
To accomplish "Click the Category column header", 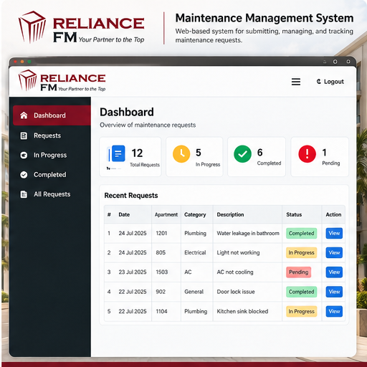I will coord(195,214).
